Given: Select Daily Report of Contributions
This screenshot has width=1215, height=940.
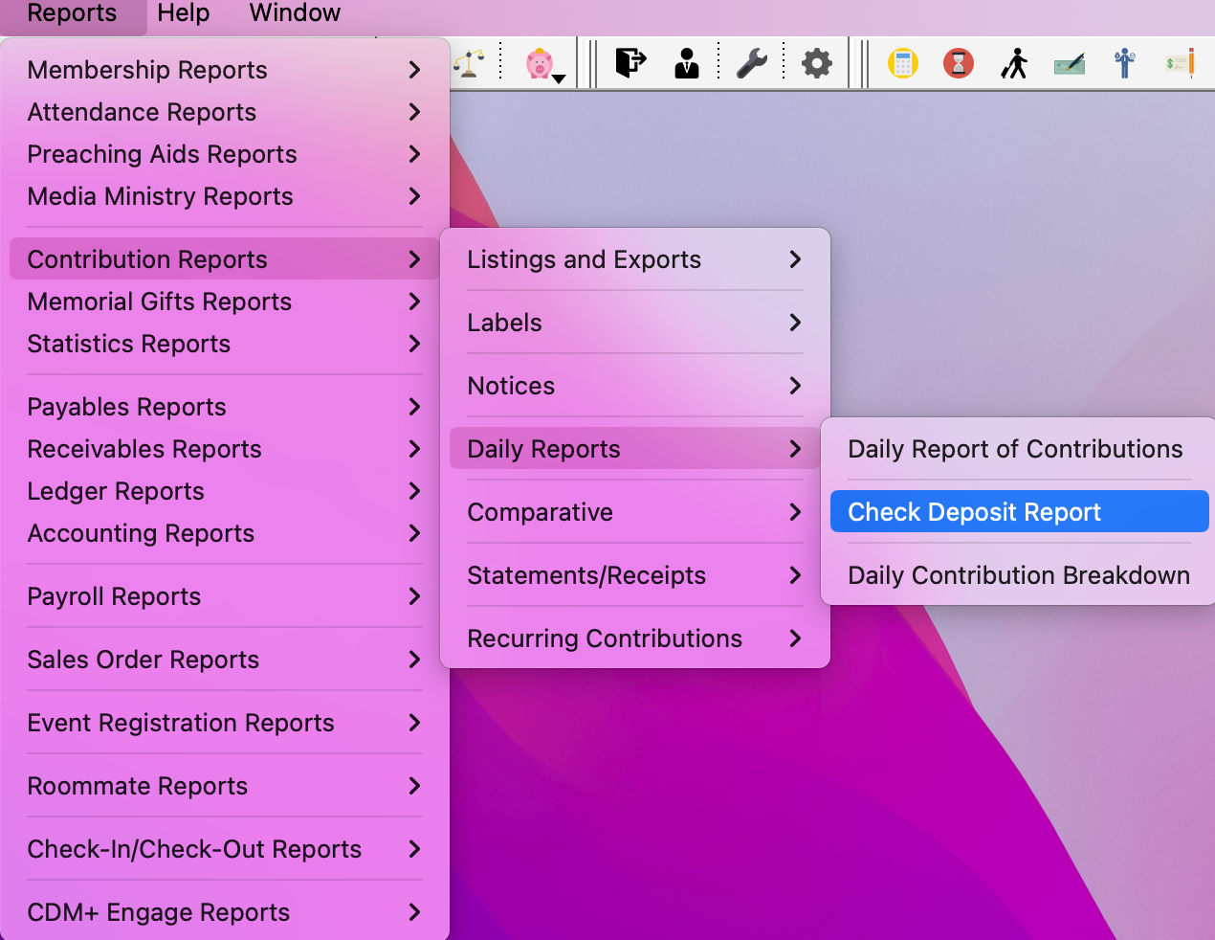Looking at the screenshot, I should (x=1015, y=449).
